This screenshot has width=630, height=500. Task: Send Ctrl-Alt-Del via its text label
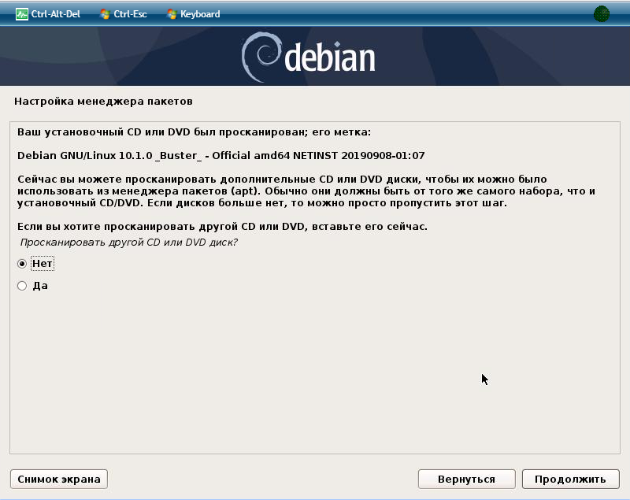(x=56, y=14)
